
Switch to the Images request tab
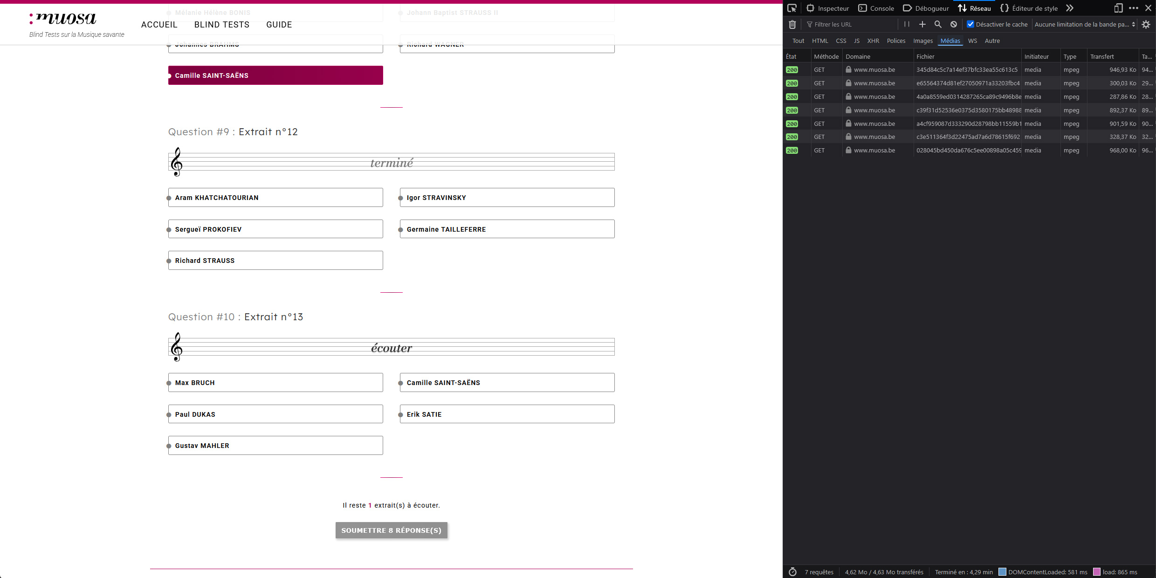point(922,41)
